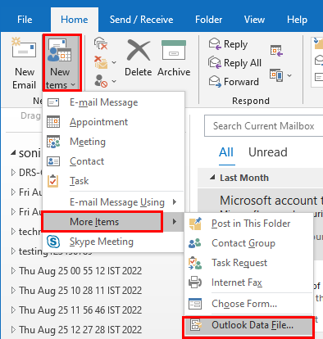The width and height of the screenshot is (323, 339).
Task: Click the Outlook Data File icon
Action: pos(196,325)
